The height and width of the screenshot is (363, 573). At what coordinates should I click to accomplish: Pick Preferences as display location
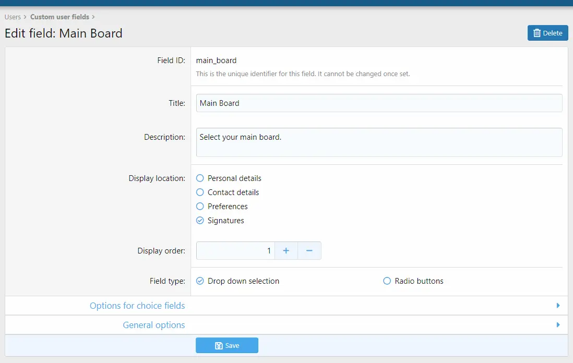click(x=200, y=207)
